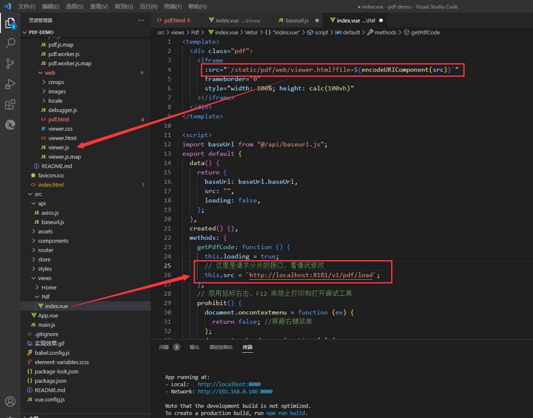Open the http://192.168.0.146:8080 network link
The image size is (533, 418).
pos(235,391)
